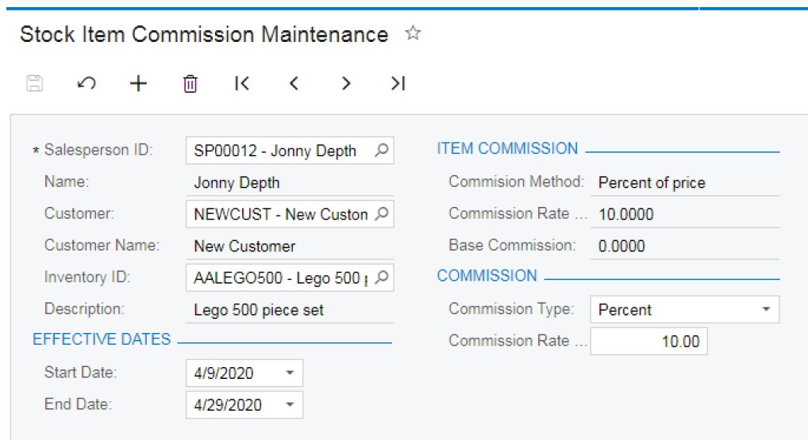Add a new record with plus icon

coord(138,83)
